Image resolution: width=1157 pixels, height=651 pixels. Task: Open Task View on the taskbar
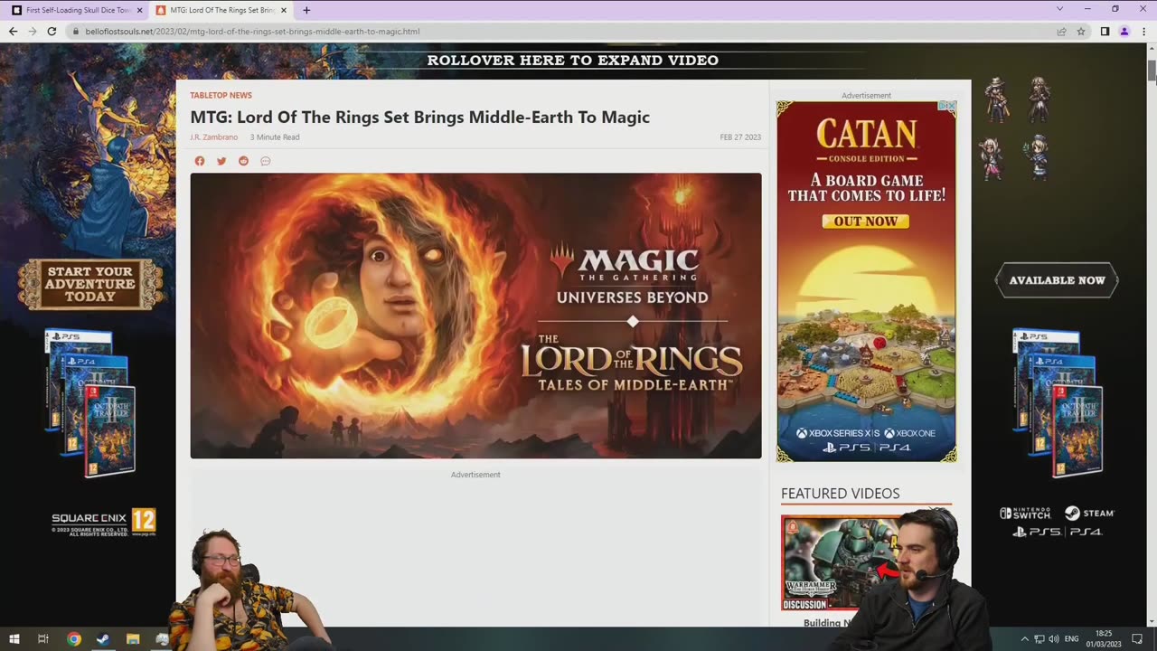click(42, 639)
